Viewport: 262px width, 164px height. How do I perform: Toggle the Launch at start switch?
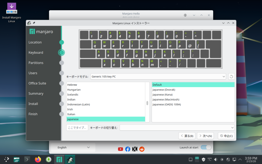206,147
